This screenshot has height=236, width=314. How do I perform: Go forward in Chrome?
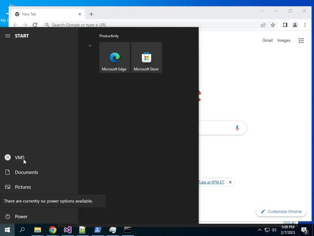(25, 25)
